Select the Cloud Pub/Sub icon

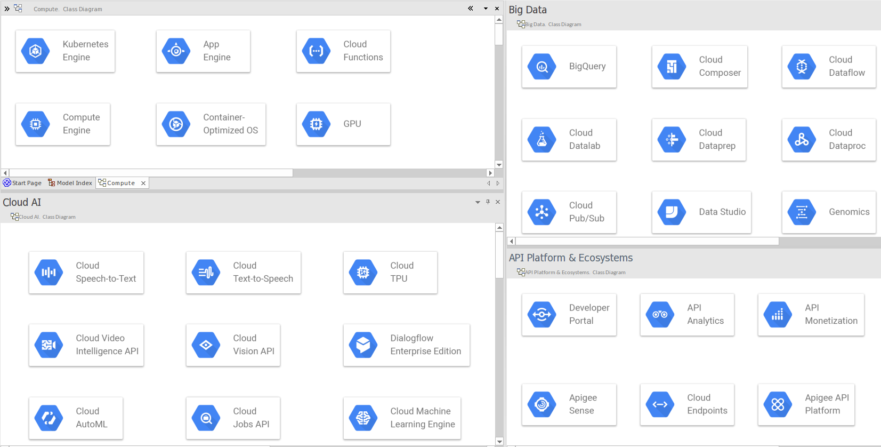coord(541,212)
